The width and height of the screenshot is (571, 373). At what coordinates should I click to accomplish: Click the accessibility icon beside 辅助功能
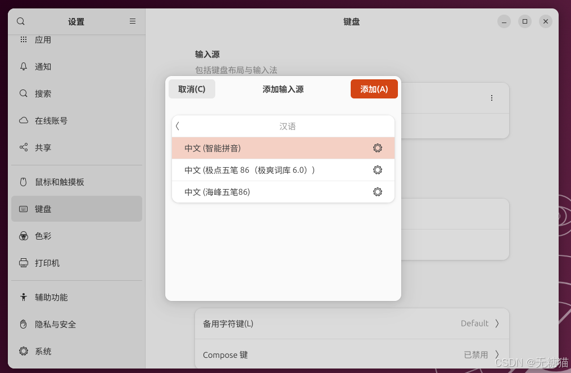pyautogui.click(x=23, y=297)
